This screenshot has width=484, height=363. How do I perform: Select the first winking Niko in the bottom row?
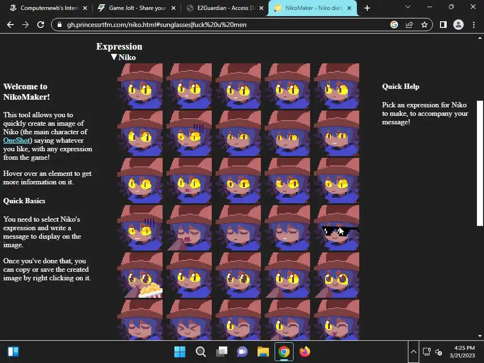coord(238,320)
